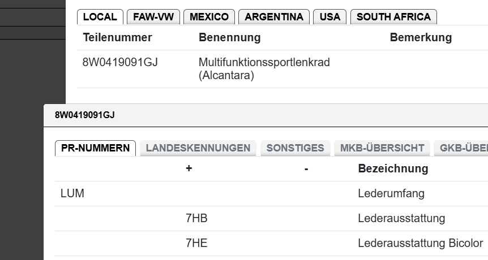This screenshot has height=260, width=488.
Task: Switch to the ARGENTINA tab
Action: (274, 17)
